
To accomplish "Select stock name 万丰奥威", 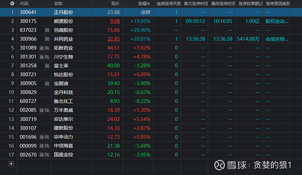I will click(63, 110).
